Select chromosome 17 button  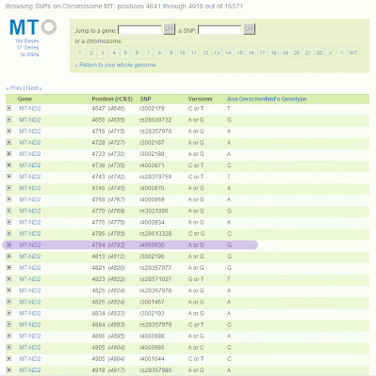coord(263,53)
